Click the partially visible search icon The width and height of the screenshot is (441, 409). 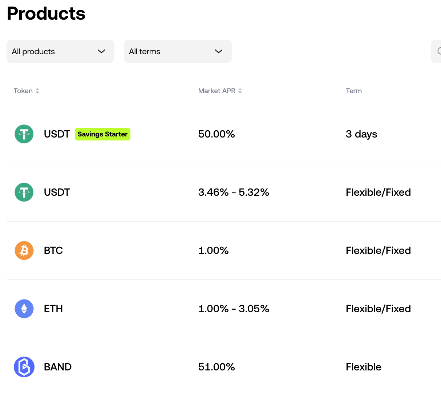click(439, 51)
